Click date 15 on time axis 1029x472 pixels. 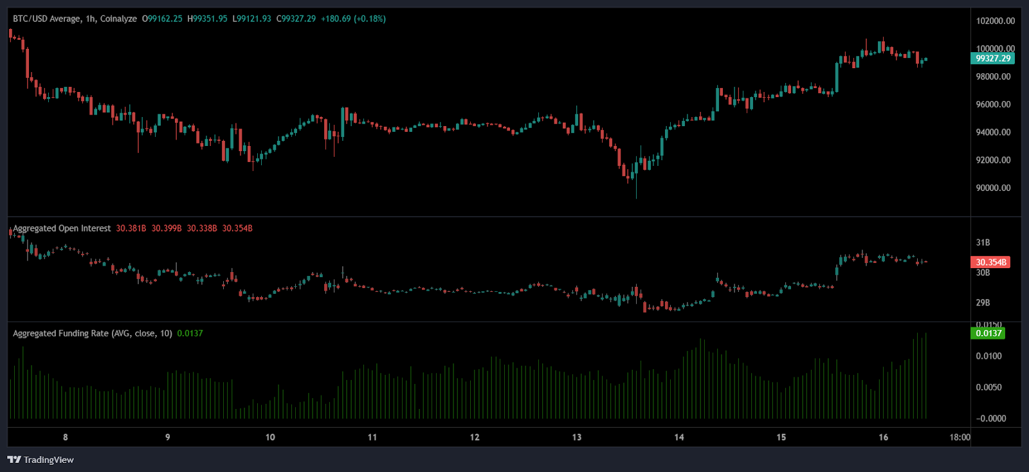[x=781, y=437]
